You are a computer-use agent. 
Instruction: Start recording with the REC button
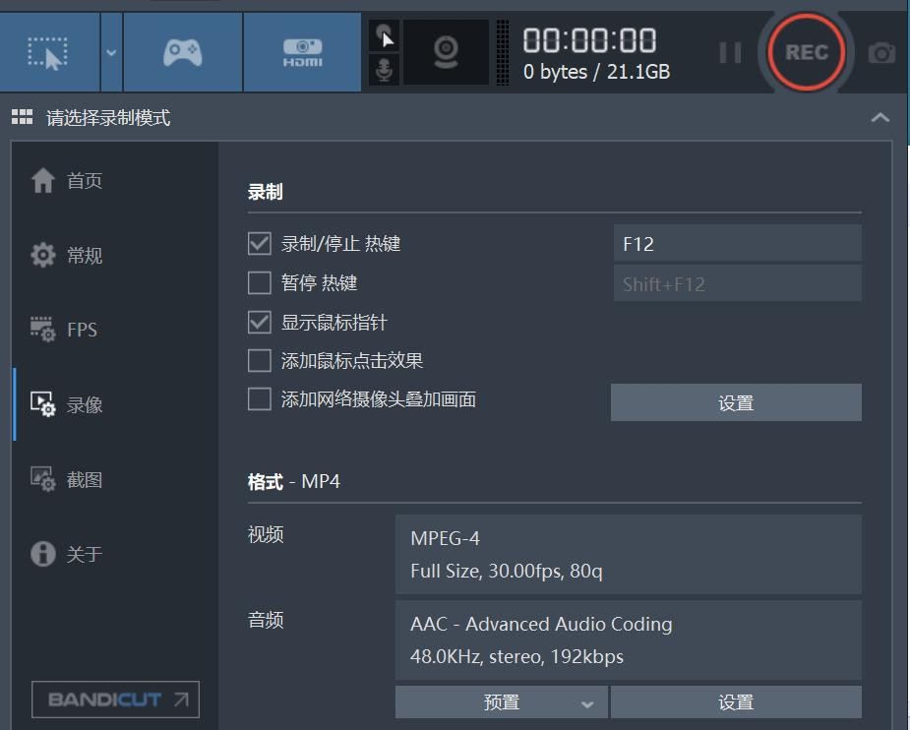(x=806, y=52)
